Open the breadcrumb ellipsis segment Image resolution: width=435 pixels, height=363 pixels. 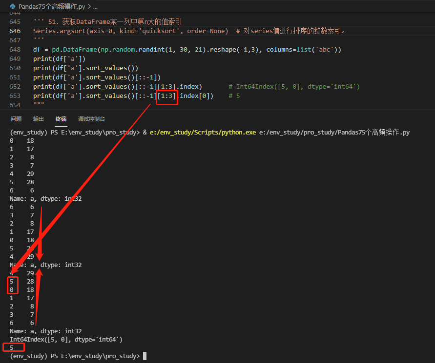[x=95, y=7]
